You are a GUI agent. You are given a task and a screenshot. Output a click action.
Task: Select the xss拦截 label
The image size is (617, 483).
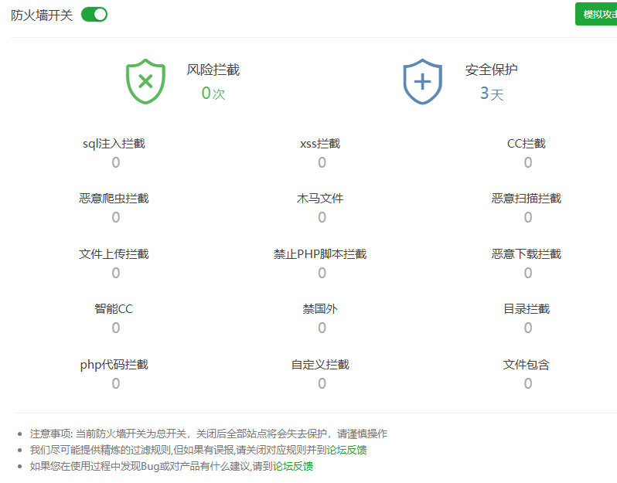320,144
